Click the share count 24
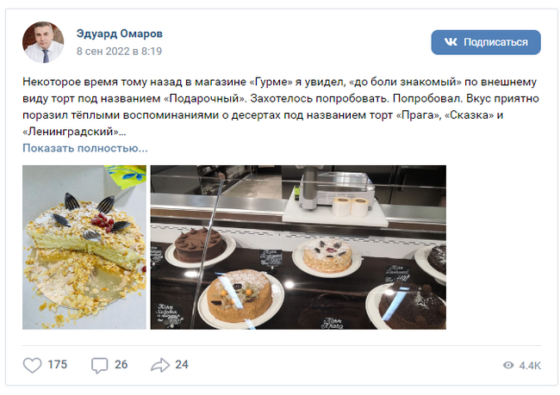 (182, 365)
